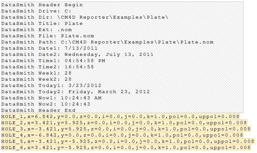This screenshot has height=153, width=257.
Task: Select the HOLE_3 data row
Action: 126,129
